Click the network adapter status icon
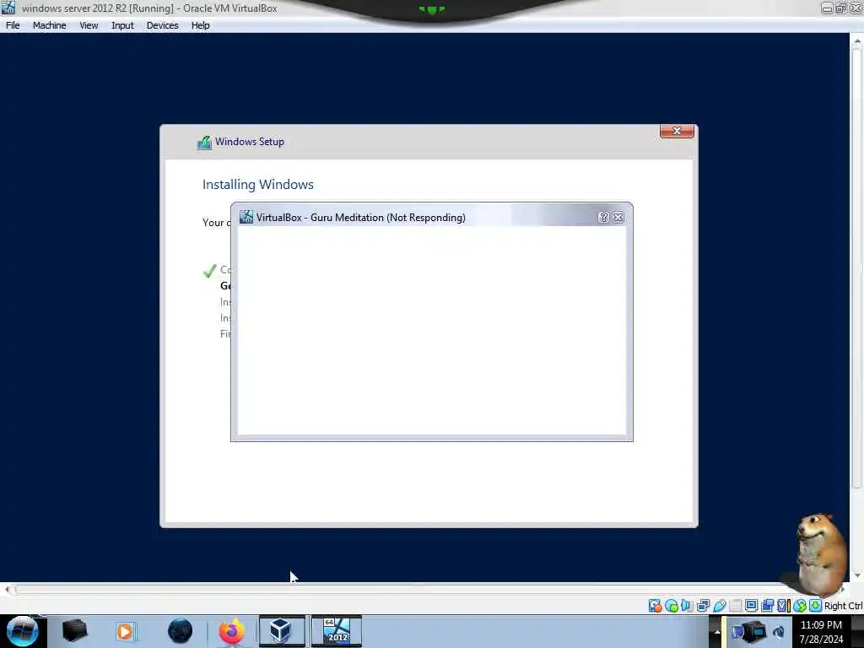 (x=703, y=606)
